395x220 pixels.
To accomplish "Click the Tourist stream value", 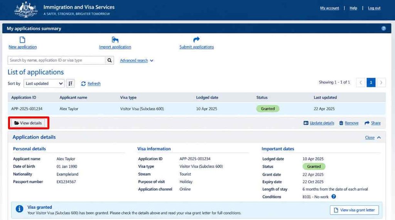I will point(185,174).
